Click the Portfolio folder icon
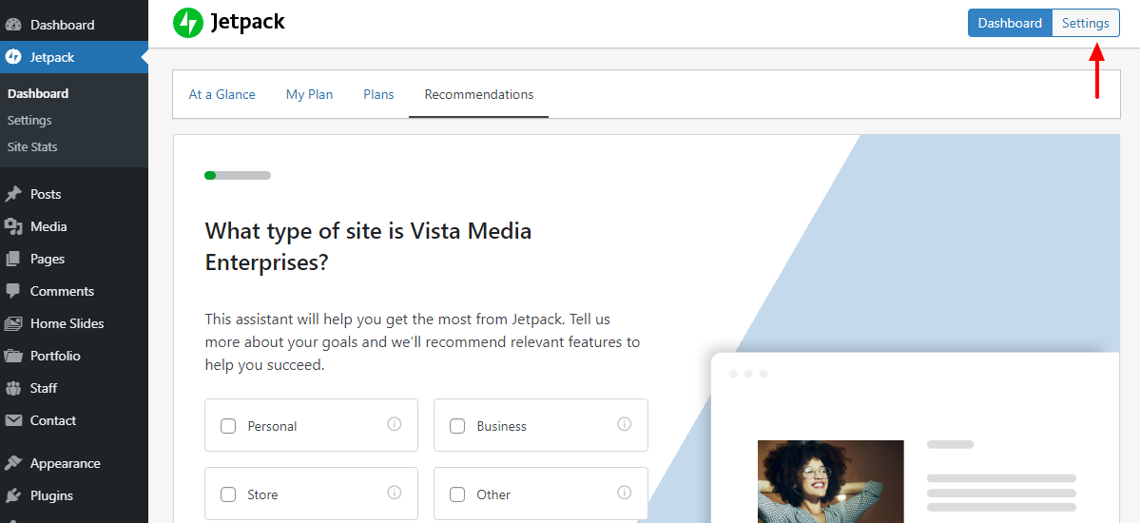 point(13,356)
